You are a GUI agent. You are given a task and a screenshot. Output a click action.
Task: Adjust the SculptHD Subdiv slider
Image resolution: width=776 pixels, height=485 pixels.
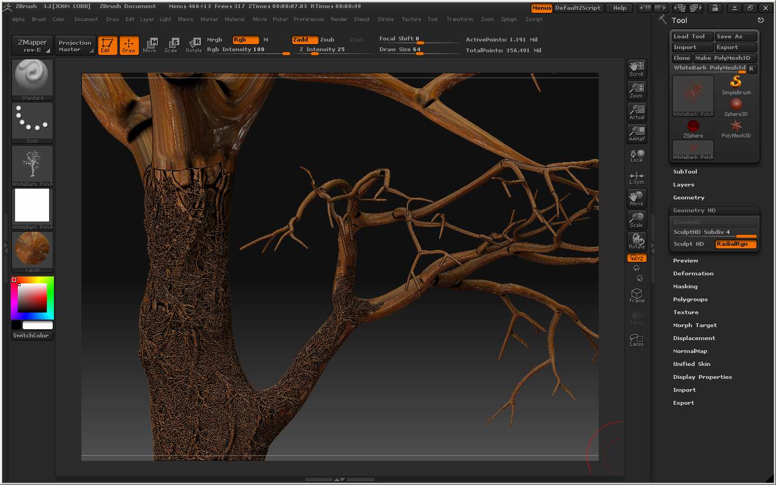click(714, 233)
